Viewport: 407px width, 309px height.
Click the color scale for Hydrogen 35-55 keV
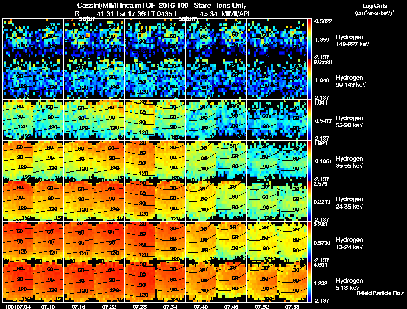coord(309,160)
